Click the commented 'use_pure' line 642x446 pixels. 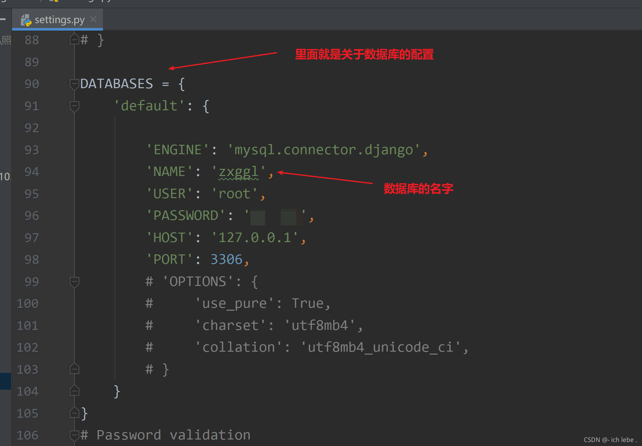pyautogui.click(x=238, y=304)
